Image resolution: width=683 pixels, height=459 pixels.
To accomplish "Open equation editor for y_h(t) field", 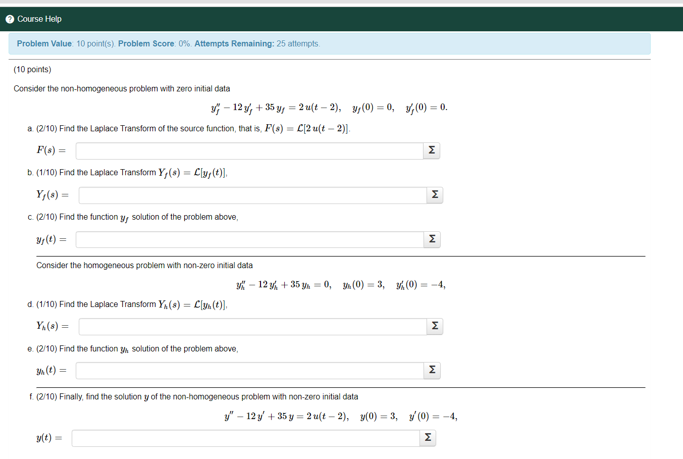I will click(x=432, y=370).
